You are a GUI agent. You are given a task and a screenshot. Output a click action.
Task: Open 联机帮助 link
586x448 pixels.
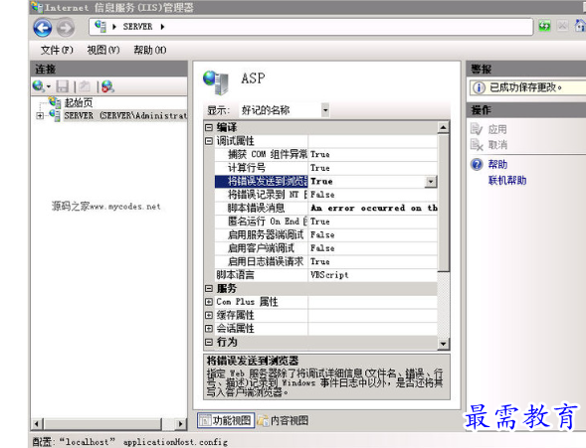click(x=507, y=181)
